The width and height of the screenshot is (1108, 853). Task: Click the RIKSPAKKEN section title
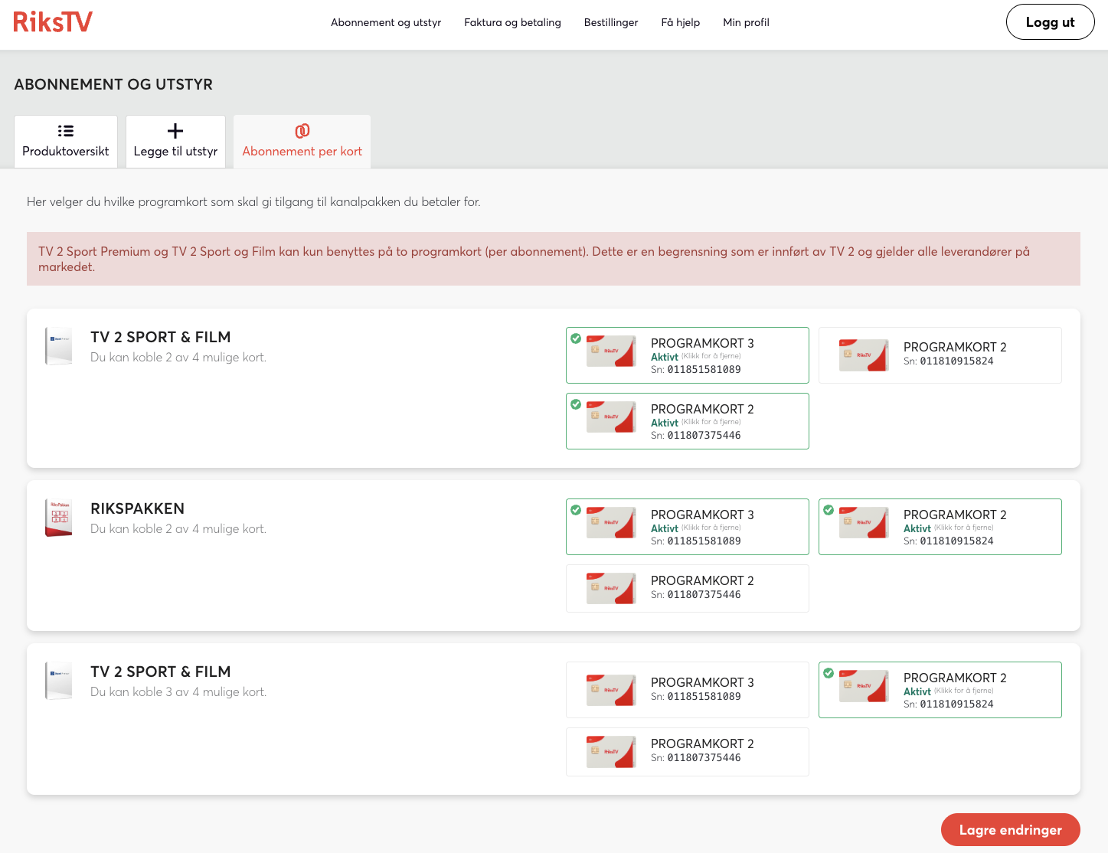point(137,508)
